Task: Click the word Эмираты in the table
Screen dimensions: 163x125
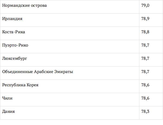Action: coord(63,72)
